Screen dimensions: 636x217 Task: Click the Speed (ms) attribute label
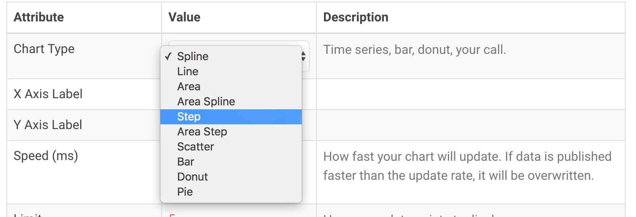pos(46,156)
